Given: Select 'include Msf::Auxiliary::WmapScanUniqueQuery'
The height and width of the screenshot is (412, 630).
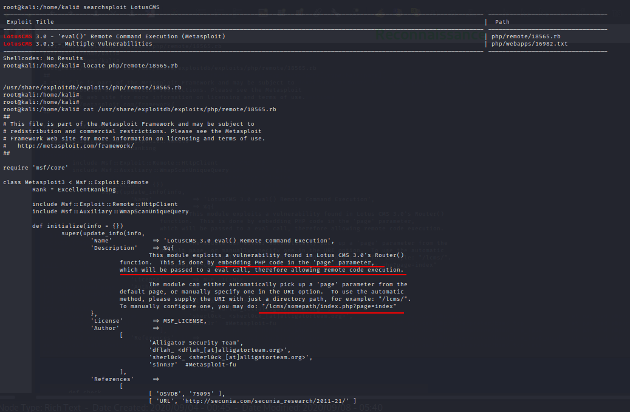Looking at the screenshot, I should tap(111, 211).
